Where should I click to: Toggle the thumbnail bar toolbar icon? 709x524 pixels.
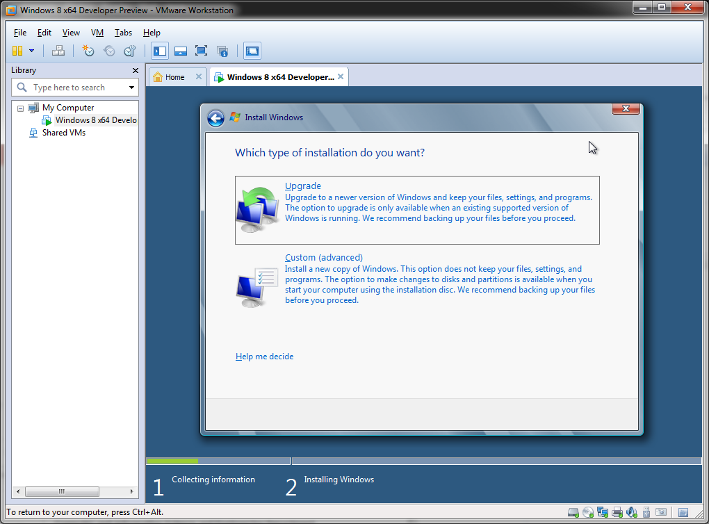181,51
